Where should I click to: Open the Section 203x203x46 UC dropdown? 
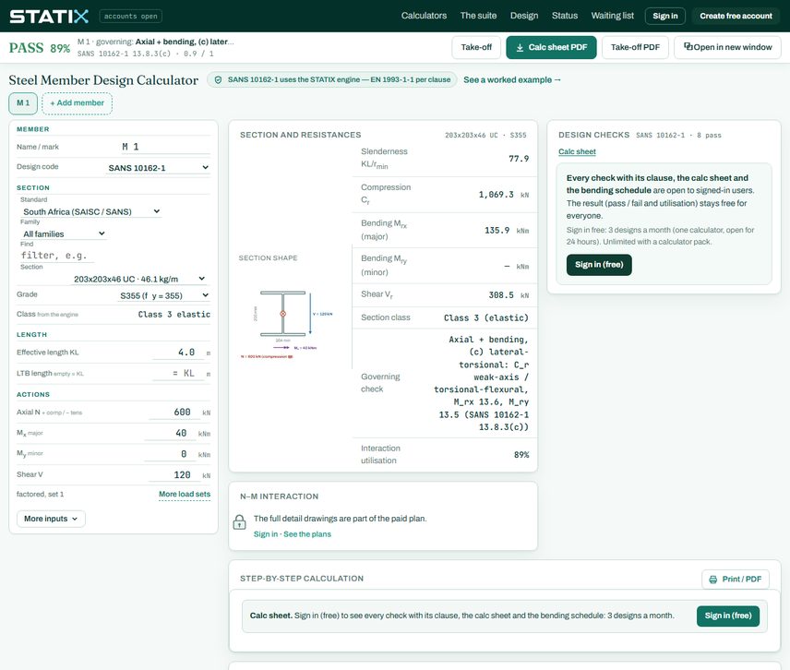pyautogui.click(x=138, y=279)
